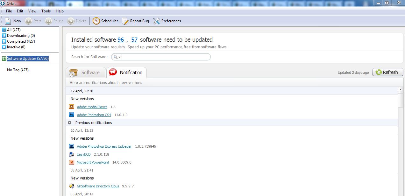Click the Inactive category icon
Viewport: 405px width, 196px height.
[x=4, y=47]
